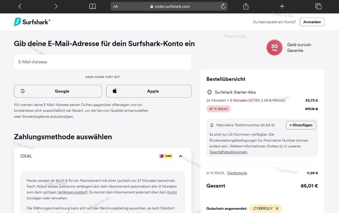
Task: Open the Konto link in iDEAL text
Action: click(x=172, y=192)
